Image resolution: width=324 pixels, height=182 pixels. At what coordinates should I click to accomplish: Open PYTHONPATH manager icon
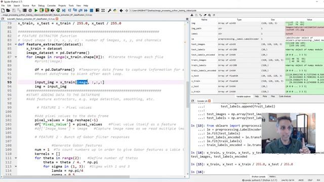coord(115,10)
